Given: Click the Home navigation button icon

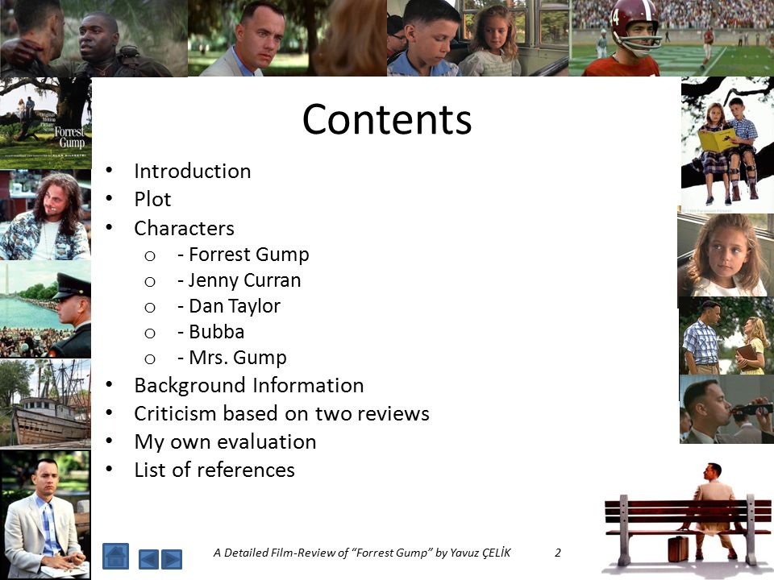Looking at the screenshot, I should [x=115, y=556].
